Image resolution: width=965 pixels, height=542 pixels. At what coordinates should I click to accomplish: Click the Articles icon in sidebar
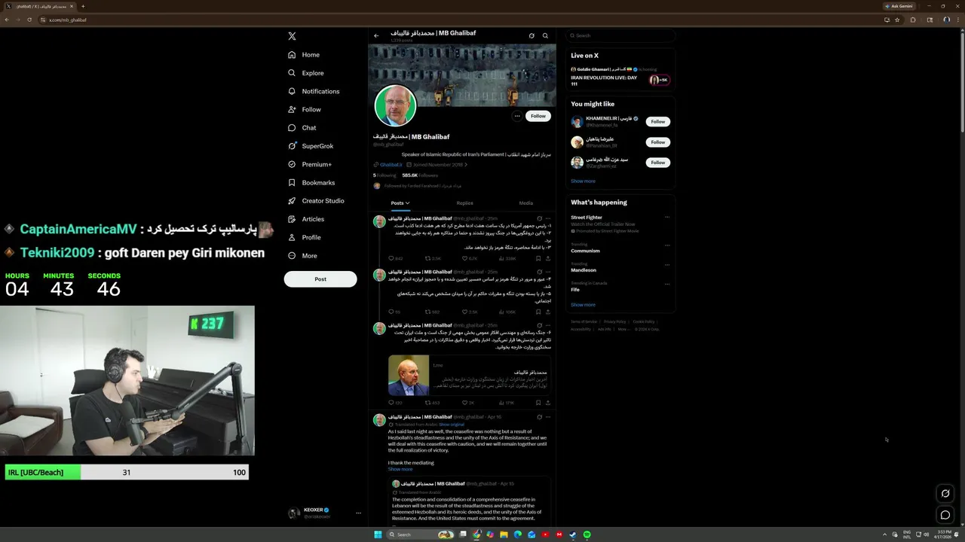[292, 219]
